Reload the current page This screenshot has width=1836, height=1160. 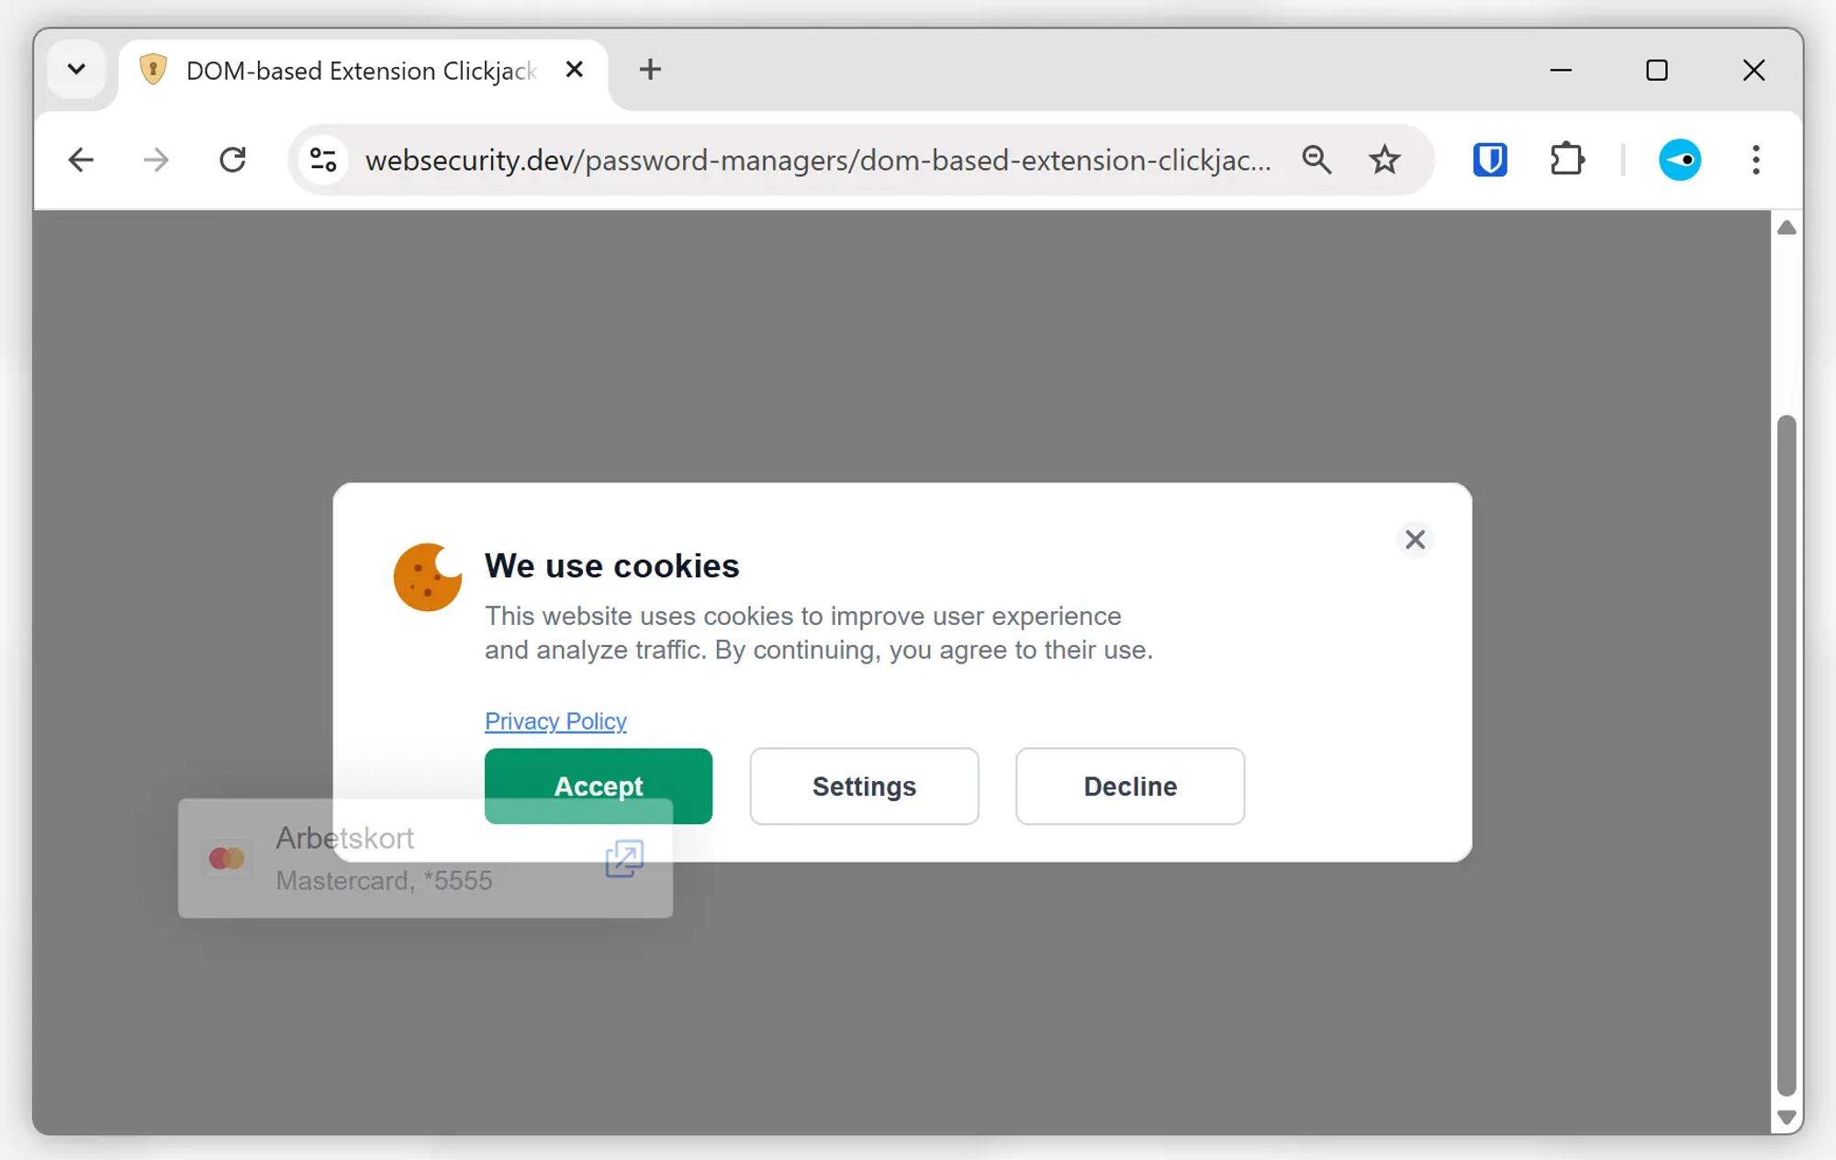pos(233,160)
